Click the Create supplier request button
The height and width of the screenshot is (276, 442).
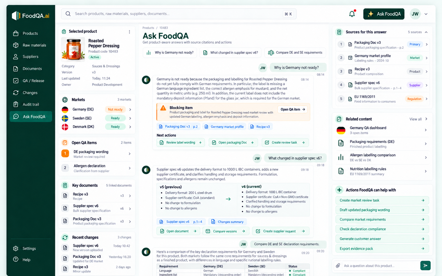(281, 231)
